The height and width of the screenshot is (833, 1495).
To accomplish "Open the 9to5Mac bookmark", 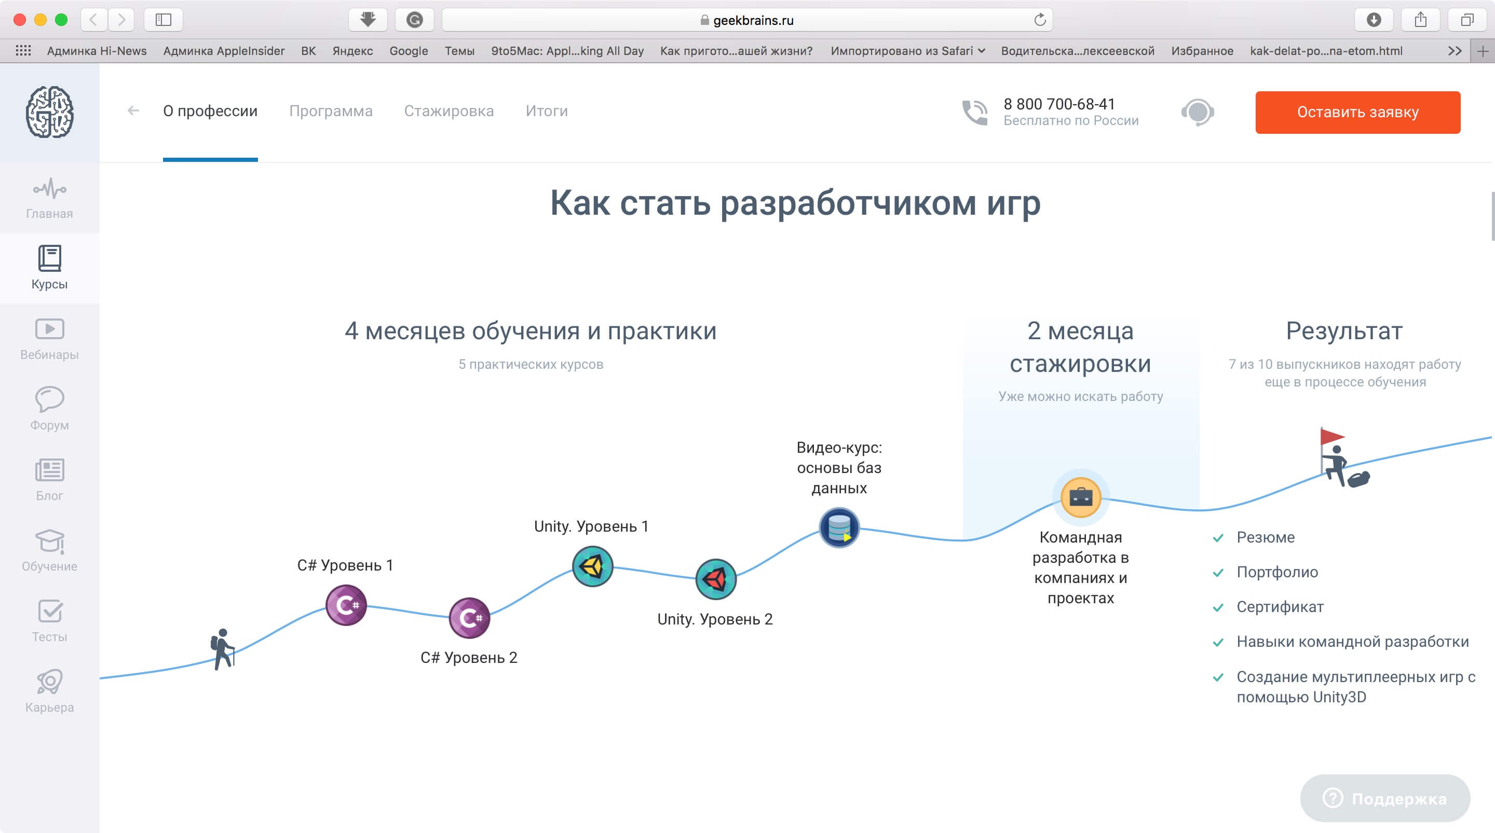I will tap(567, 50).
